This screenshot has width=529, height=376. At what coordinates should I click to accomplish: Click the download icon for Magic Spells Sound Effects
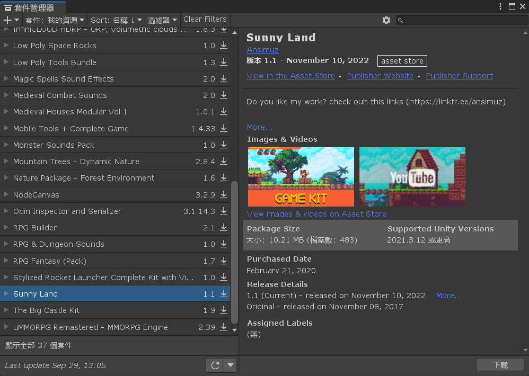[x=224, y=78]
